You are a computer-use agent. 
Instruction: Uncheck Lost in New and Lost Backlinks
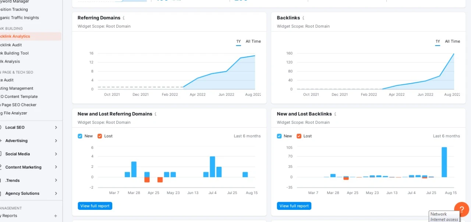[x=299, y=136]
